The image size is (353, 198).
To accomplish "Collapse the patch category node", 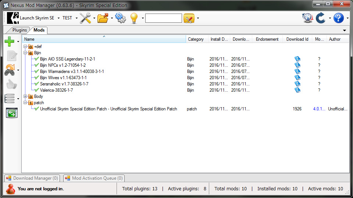I will [25, 103].
